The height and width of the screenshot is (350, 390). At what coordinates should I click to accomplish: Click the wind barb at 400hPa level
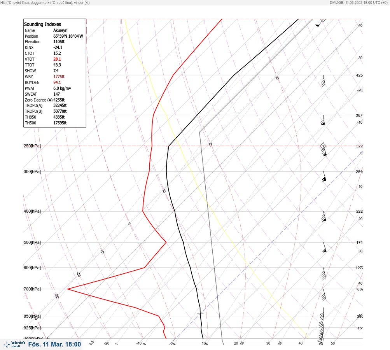pyautogui.click(x=324, y=217)
